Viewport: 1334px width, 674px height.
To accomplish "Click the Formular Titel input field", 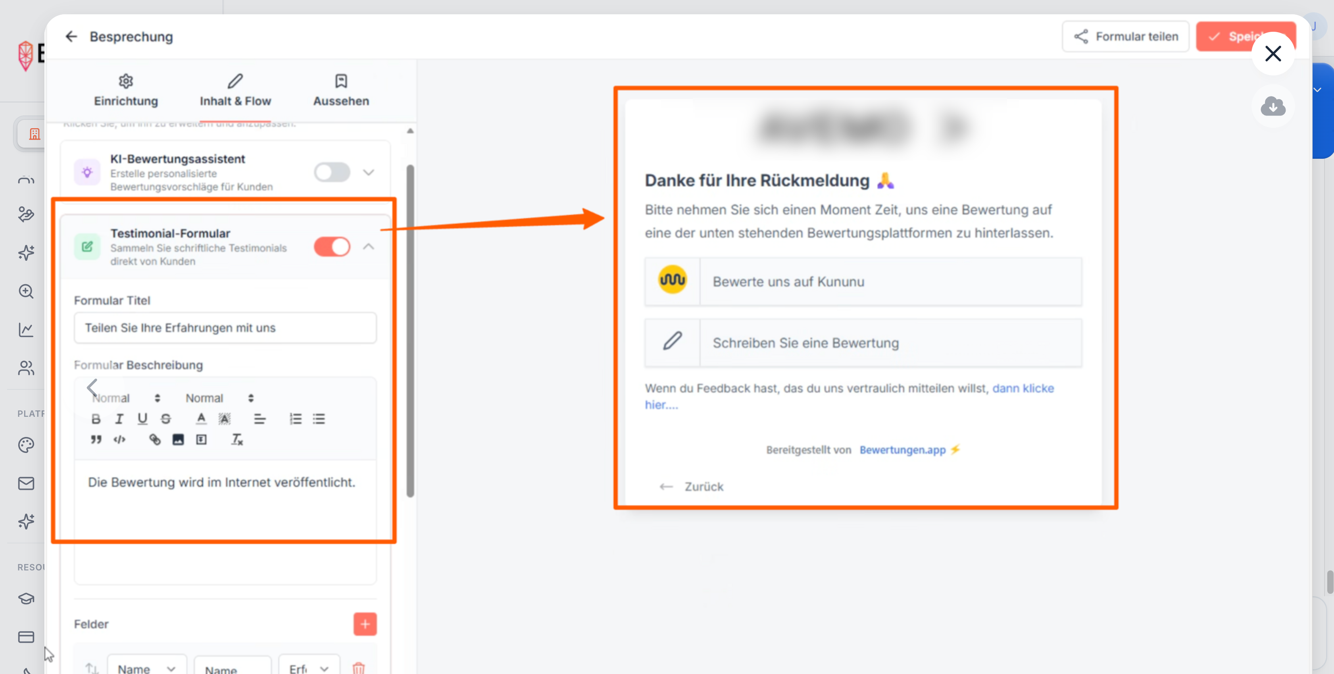I will (x=225, y=327).
